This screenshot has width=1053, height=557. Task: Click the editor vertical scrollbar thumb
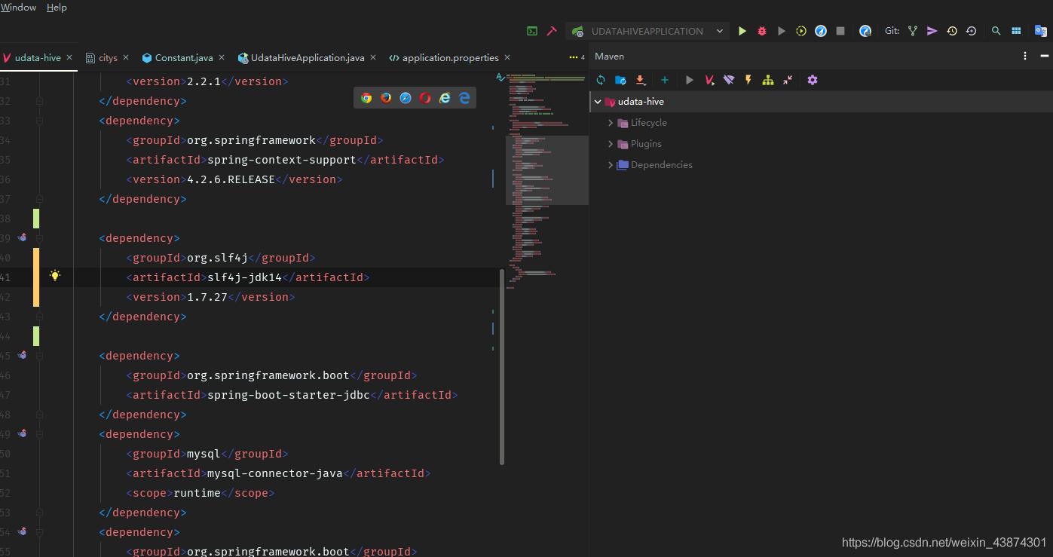[x=502, y=367]
